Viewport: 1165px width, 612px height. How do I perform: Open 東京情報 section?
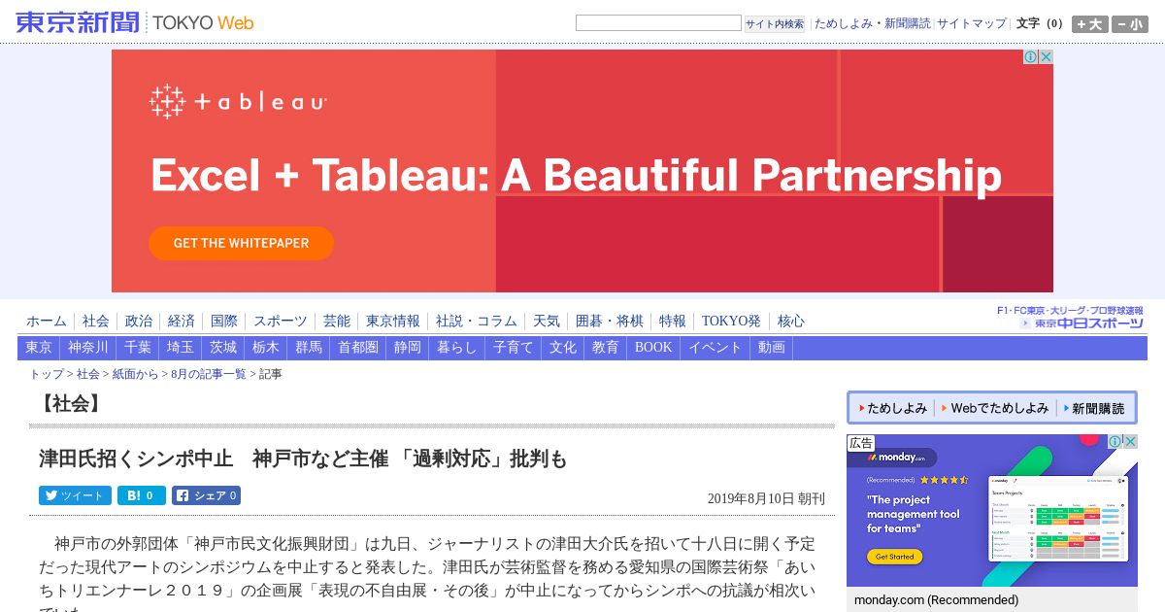pos(393,321)
